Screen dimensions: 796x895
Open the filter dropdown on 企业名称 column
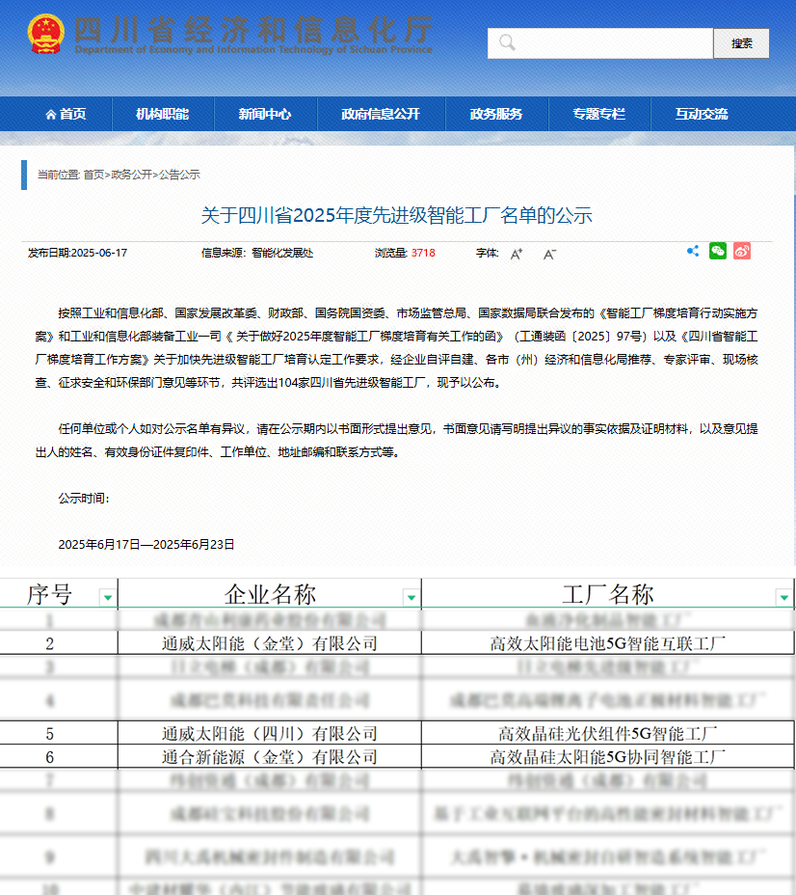click(x=410, y=599)
